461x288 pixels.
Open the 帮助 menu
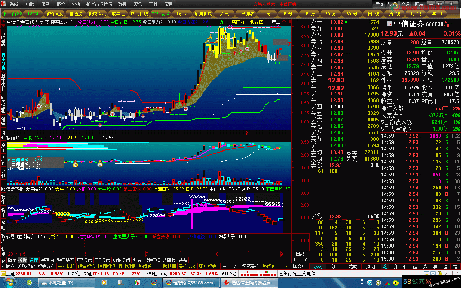[169, 4]
